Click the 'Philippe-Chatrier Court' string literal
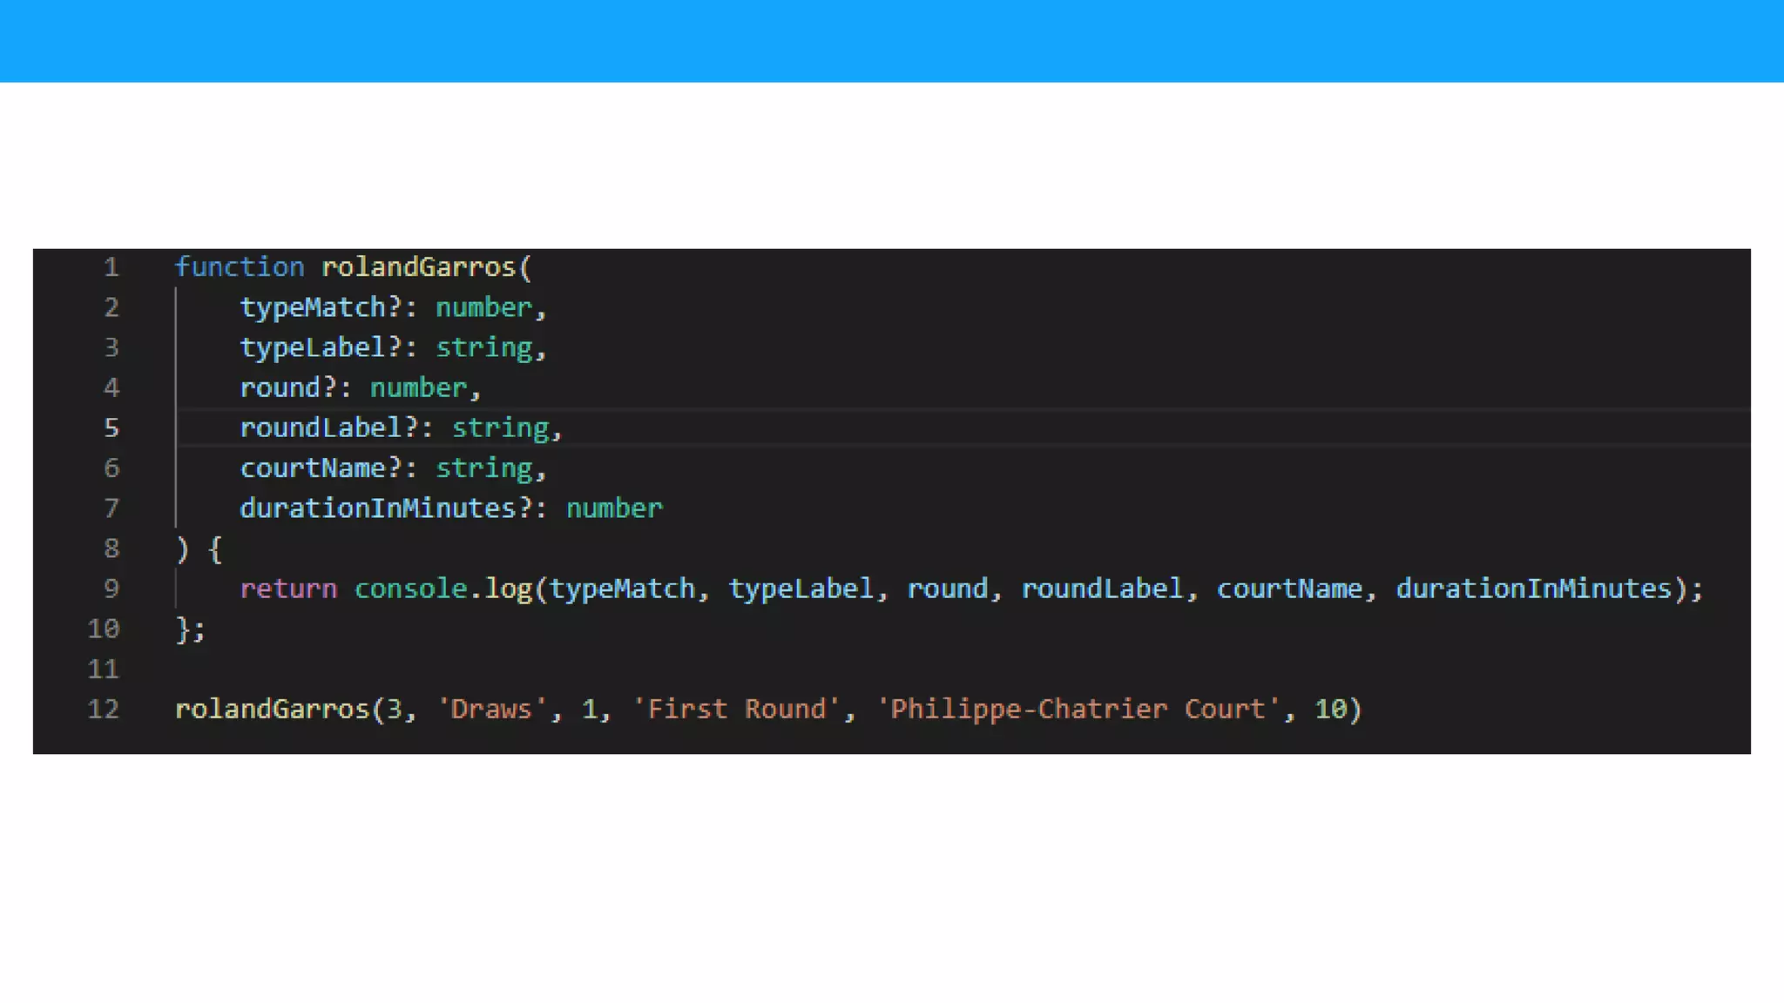Image resolution: width=1784 pixels, height=1003 pixels. pyautogui.click(x=1078, y=710)
